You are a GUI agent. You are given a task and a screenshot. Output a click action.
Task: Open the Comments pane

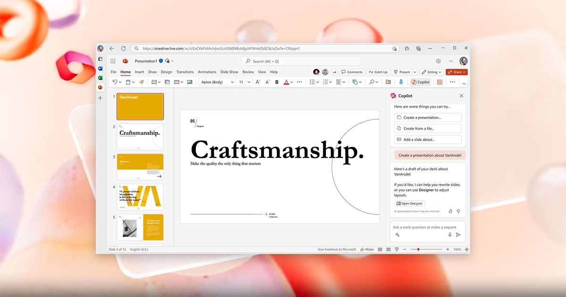(x=352, y=72)
